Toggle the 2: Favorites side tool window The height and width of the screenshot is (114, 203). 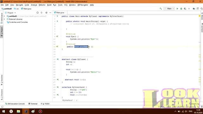click(x=2, y=80)
